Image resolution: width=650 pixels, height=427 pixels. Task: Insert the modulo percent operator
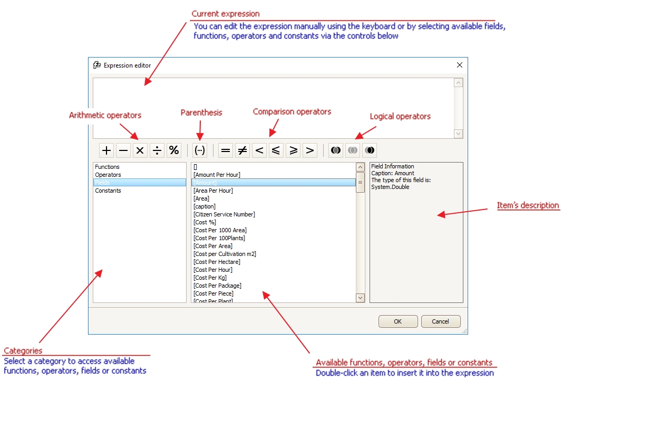(173, 150)
